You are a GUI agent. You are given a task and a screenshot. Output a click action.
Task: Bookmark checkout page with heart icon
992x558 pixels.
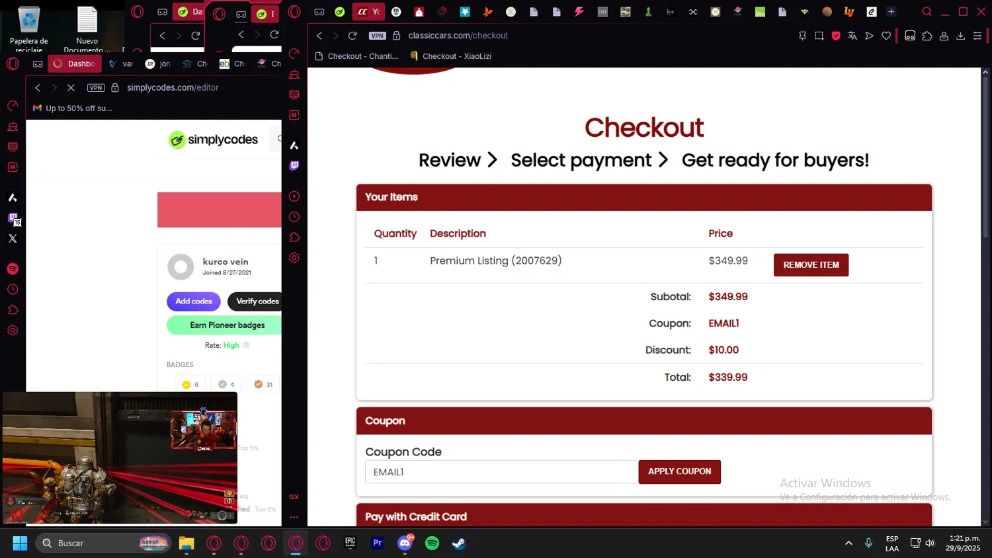tap(886, 36)
